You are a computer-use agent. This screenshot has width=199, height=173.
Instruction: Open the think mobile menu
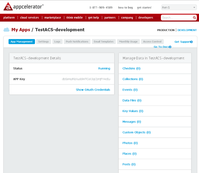tap(75, 18)
